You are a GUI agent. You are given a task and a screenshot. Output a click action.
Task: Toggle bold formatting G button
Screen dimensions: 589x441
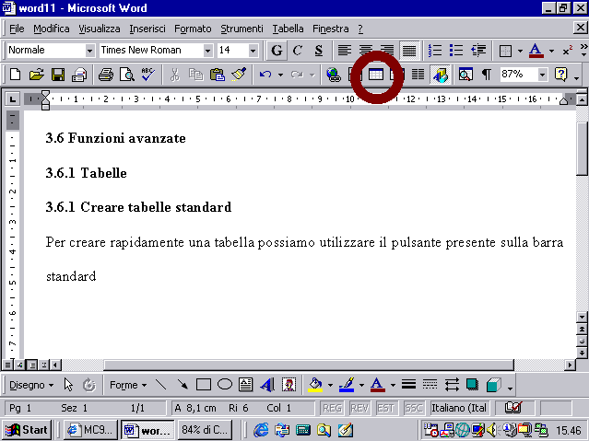point(277,51)
